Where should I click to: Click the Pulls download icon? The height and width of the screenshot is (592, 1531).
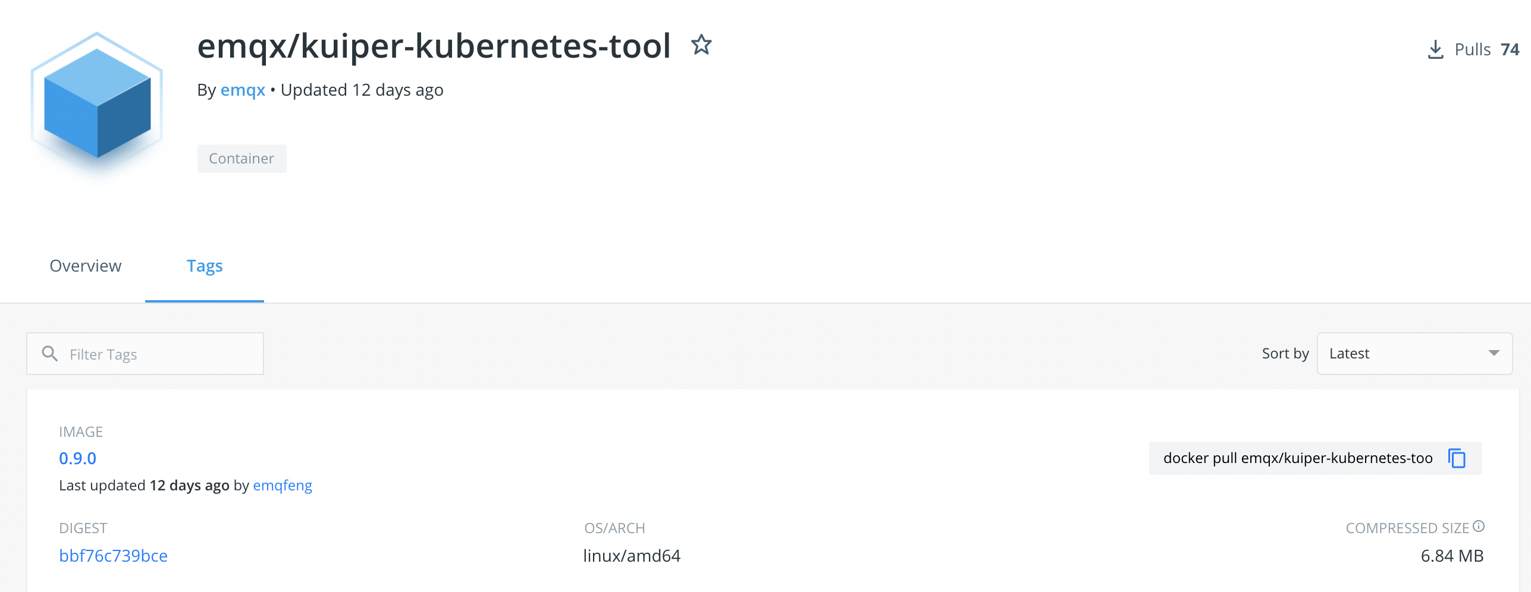click(x=1436, y=49)
